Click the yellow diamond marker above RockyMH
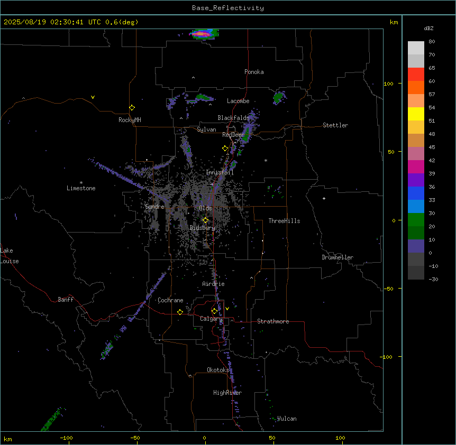Image resolution: width=456 pixels, height=445 pixels. (x=132, y=108)
